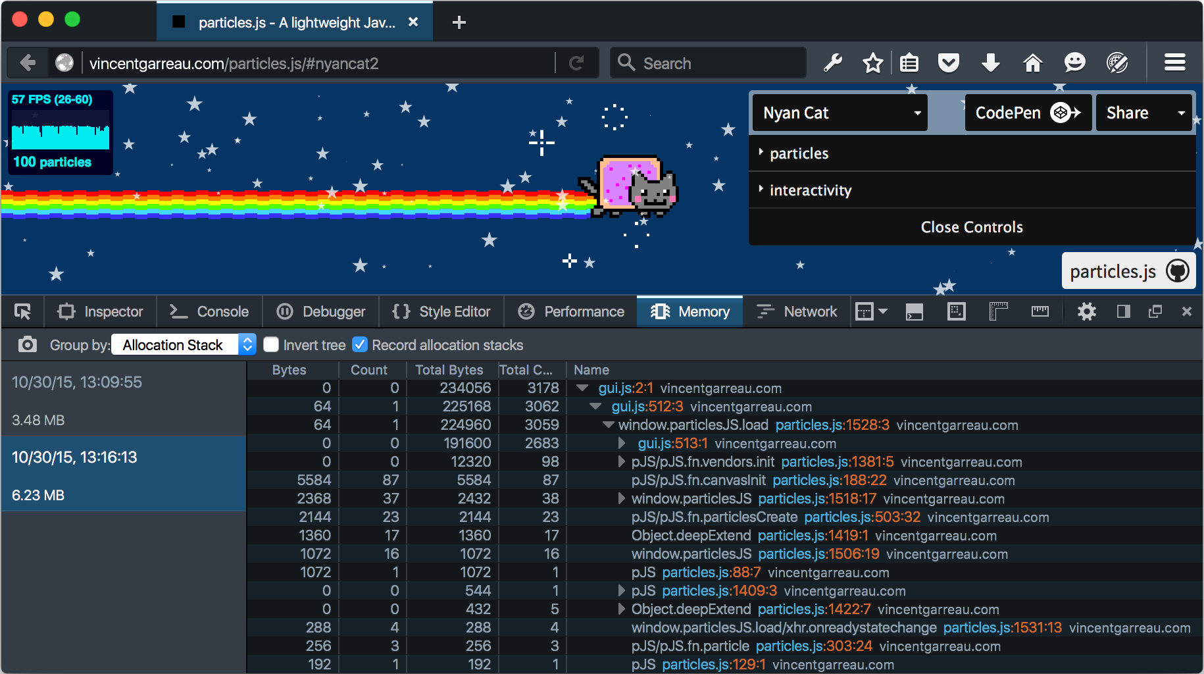Click the CodePen button
Image resolution: width=1204 pixels, height=674 pixels.
1028,113
